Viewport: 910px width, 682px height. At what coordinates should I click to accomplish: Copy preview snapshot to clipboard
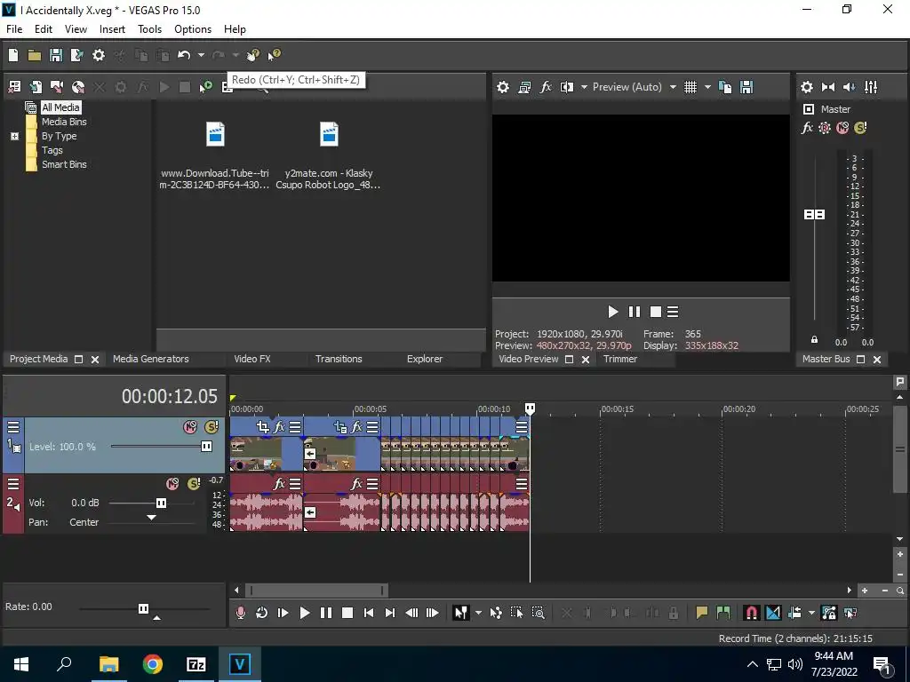pos(725,87)
